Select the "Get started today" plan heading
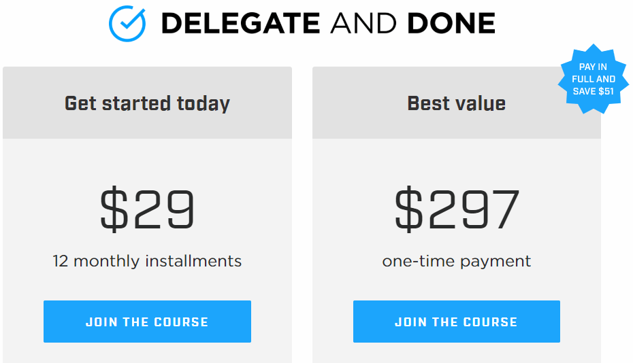 [147, 103]
